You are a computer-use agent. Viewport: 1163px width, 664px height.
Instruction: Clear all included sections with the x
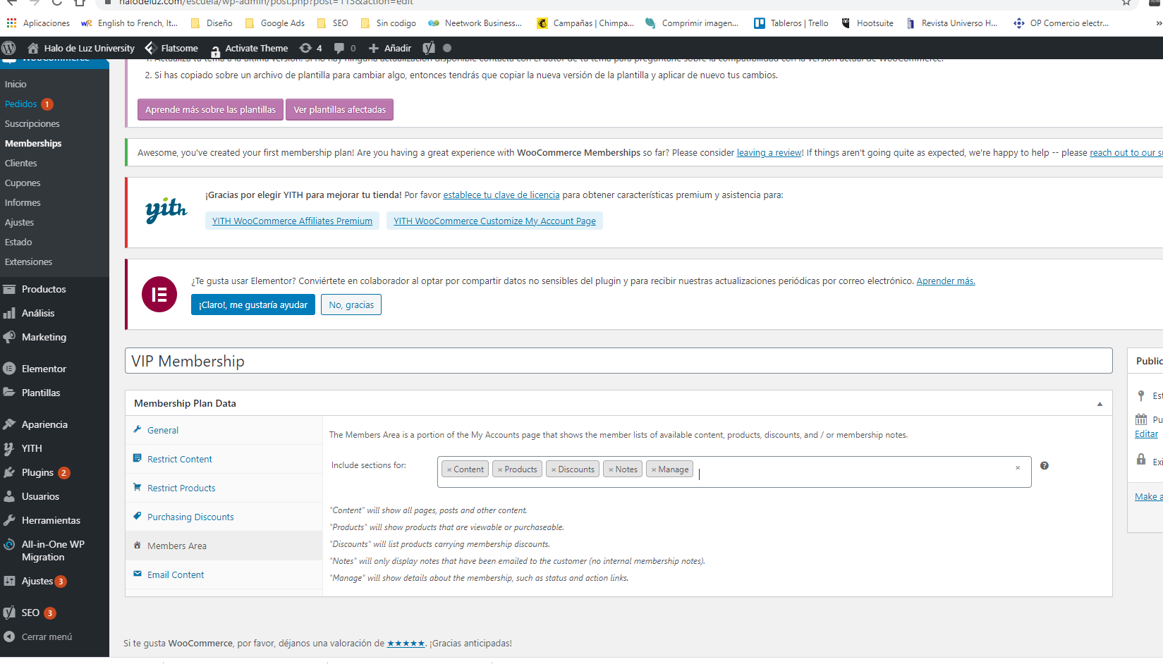pos(1018,467)
